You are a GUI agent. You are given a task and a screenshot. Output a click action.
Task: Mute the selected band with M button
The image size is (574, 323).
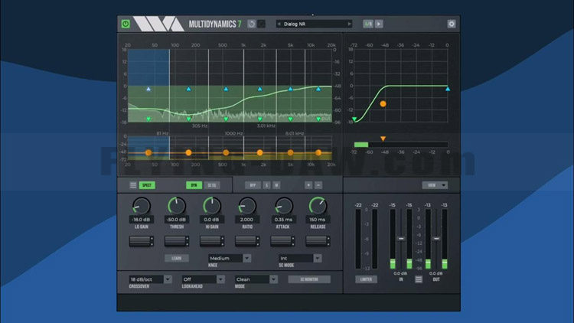[276, 185]
